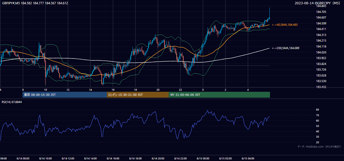The height and width of the screenshot is (161, 344).
Task: Click the HistData.com data source credit
Action: coord(319,147)
